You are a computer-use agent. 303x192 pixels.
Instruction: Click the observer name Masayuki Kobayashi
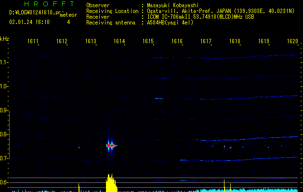coord(173,5)
